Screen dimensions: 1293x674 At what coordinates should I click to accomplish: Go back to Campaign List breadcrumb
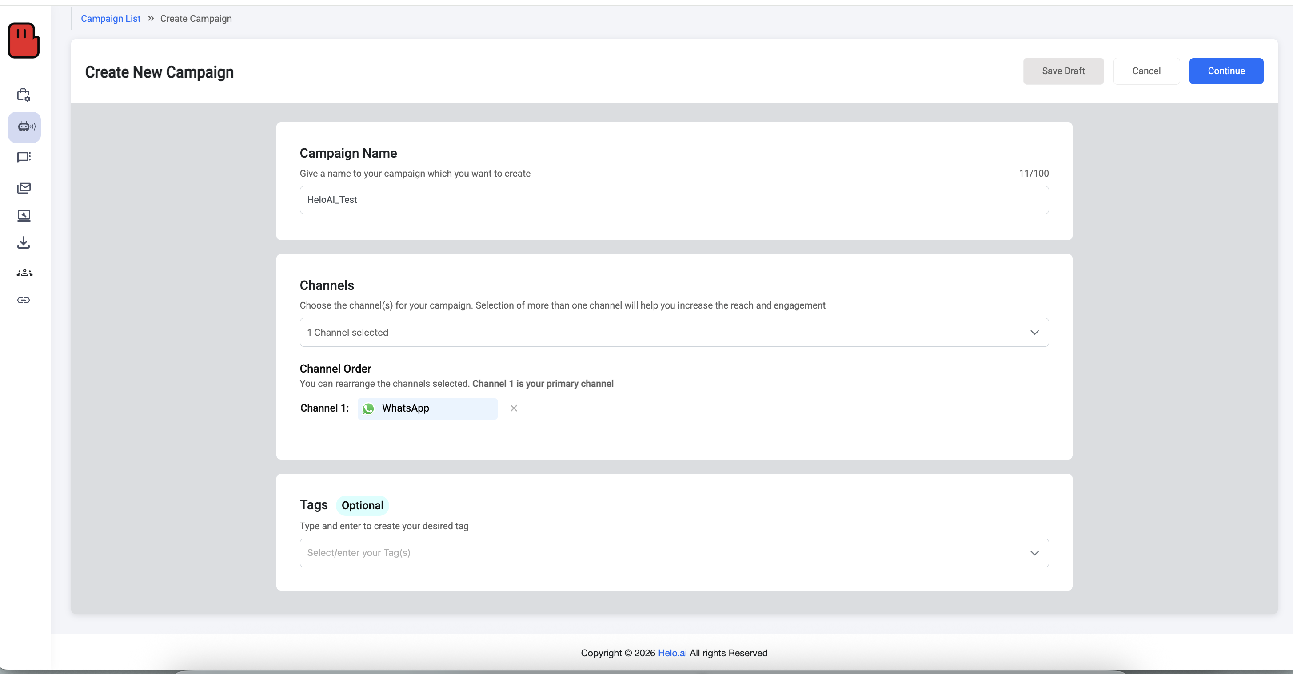click(x=111, y=19)
